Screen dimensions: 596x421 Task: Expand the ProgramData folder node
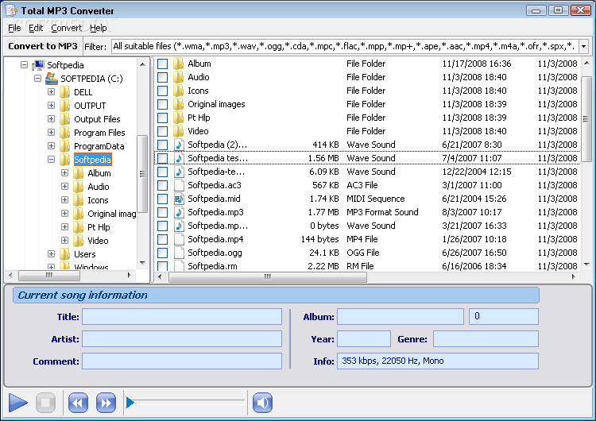[x=51, y=146]
